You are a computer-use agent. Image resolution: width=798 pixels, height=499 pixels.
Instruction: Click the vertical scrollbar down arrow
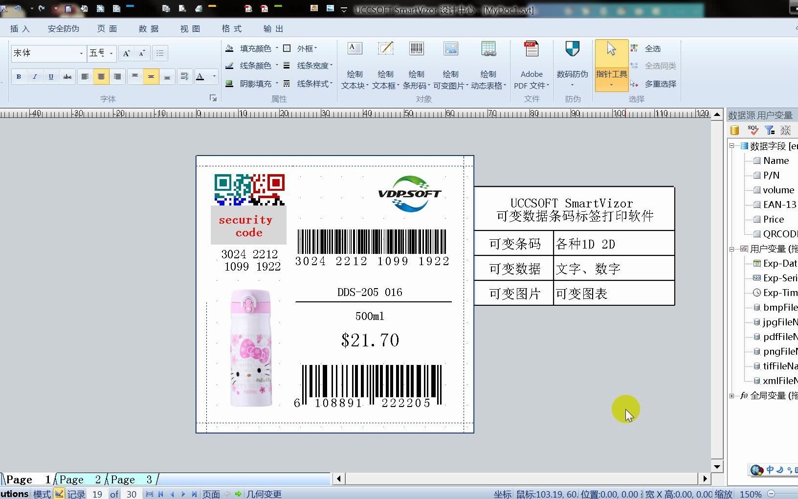(717, 466)
